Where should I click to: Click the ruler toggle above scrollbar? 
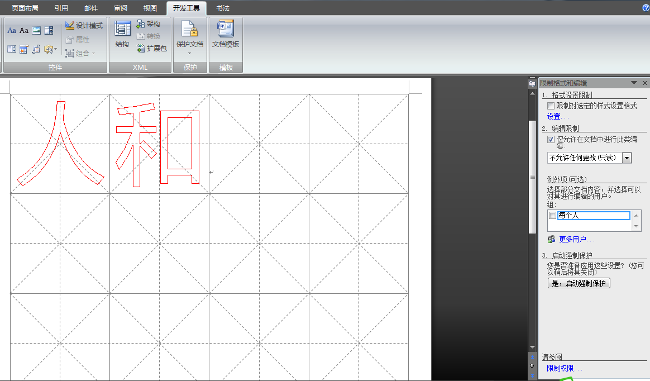(x=532, y=83)
